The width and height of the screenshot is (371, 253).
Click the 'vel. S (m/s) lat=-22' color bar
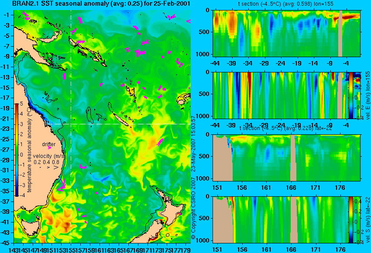tap(350, 219)
